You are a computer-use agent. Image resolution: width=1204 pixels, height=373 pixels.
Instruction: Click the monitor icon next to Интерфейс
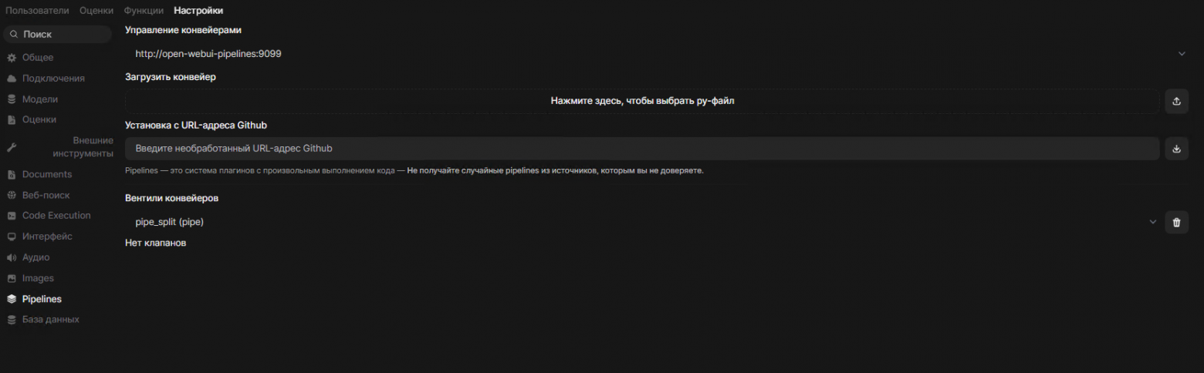click(12, 237)
